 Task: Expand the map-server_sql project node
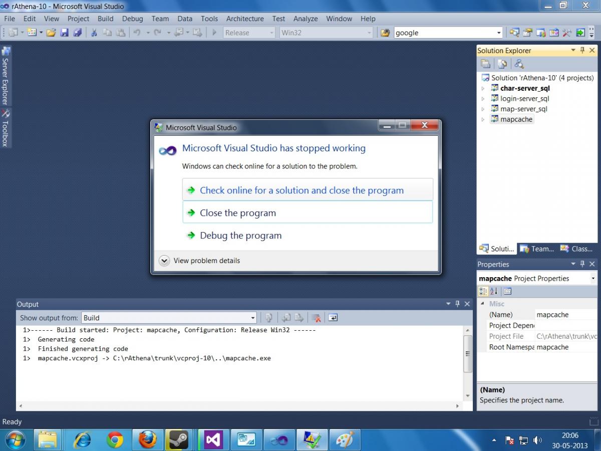(483, 109)
